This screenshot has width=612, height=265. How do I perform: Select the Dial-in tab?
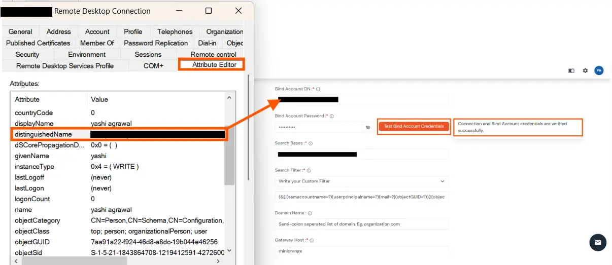tap(207, 43)
